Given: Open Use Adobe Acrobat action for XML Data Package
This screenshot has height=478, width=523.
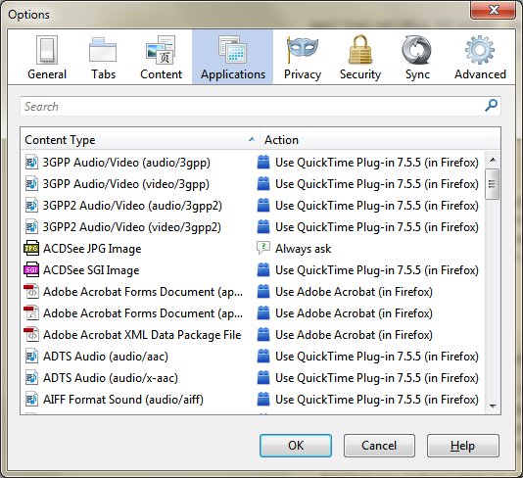Looking at the screenshot, I should tap(354, 335).
